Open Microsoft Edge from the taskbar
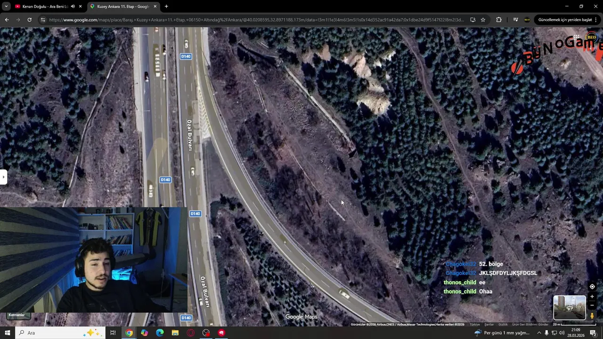Screen dimensions: 603x339 tap(160, 333)
